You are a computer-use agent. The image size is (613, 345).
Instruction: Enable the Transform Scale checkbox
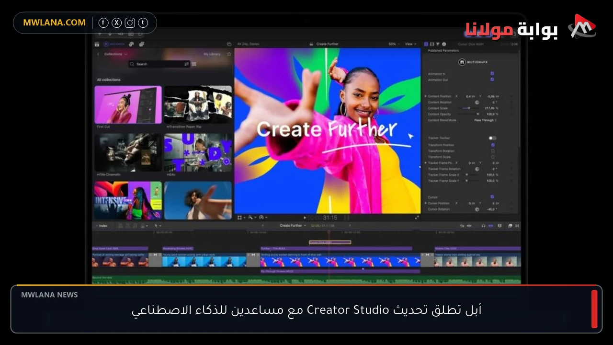click(493, 157)
